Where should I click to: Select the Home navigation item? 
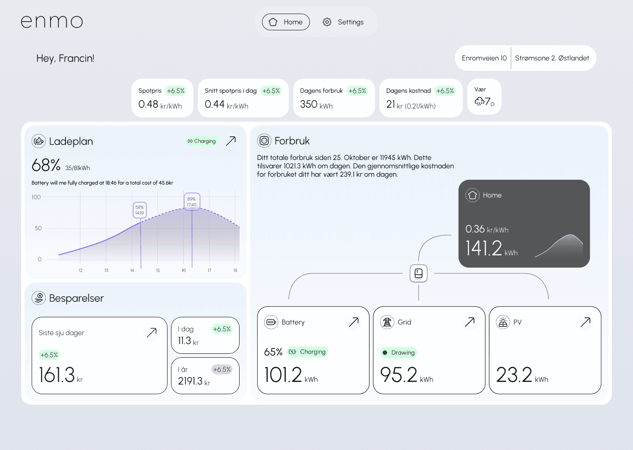[x=286, y=22]
